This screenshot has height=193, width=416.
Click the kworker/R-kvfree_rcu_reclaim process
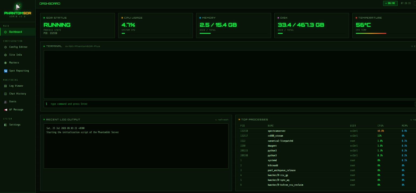(x=285, y=185)
